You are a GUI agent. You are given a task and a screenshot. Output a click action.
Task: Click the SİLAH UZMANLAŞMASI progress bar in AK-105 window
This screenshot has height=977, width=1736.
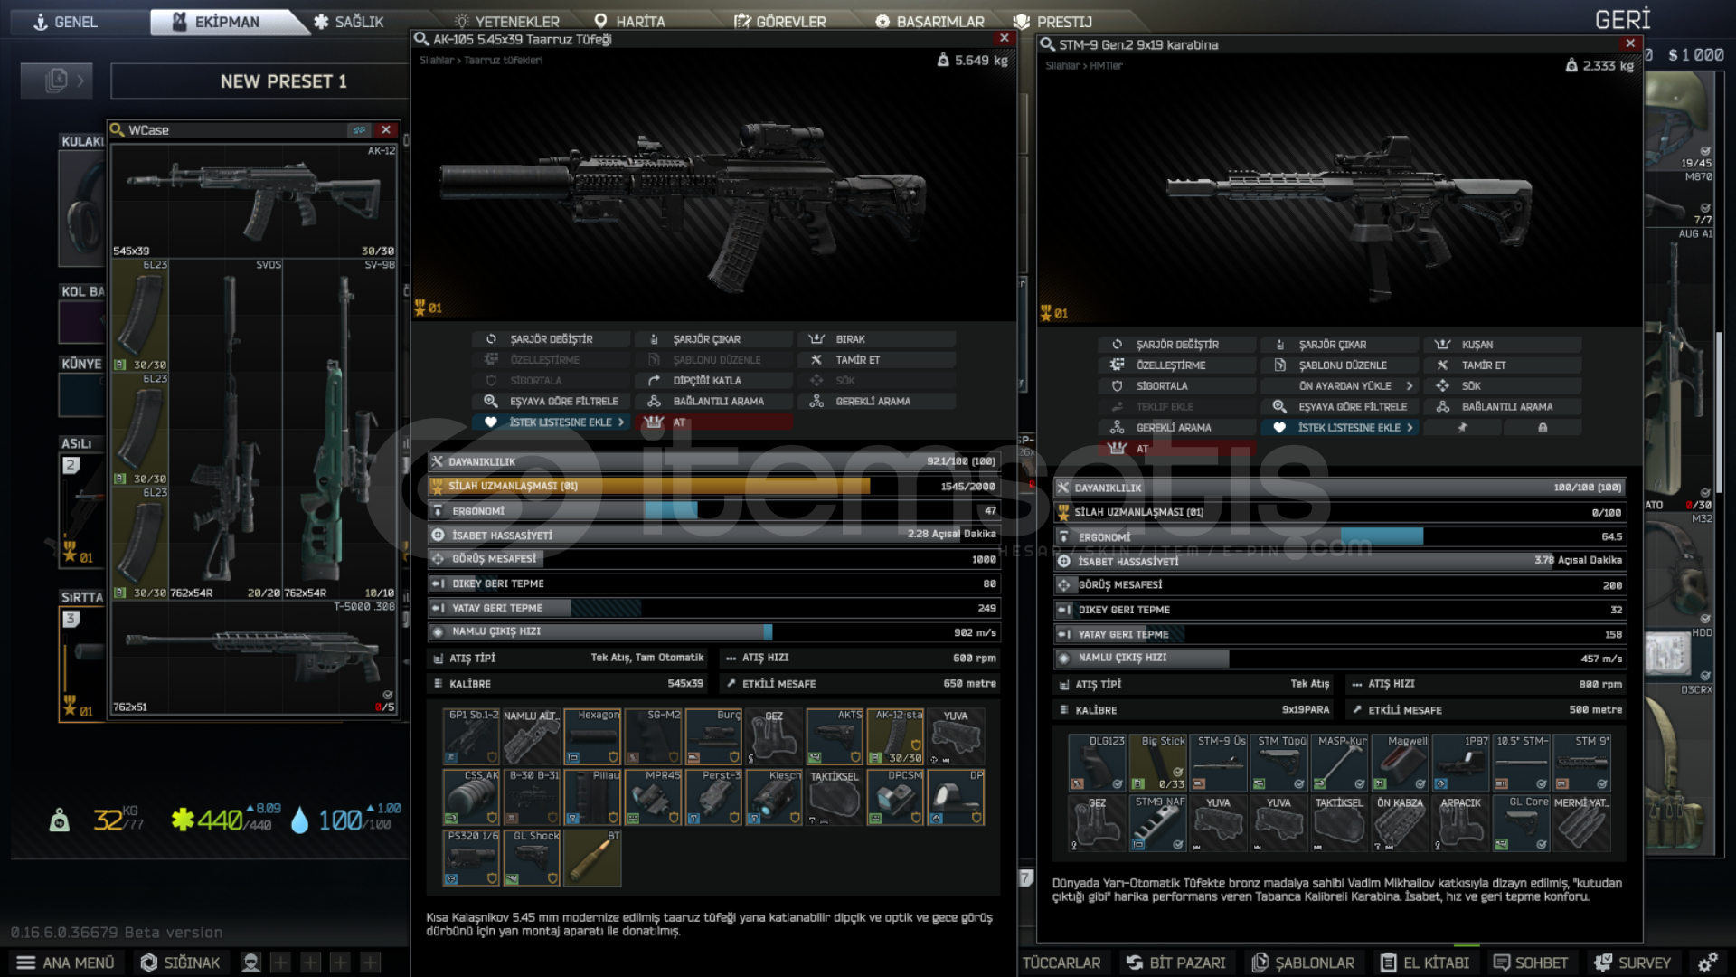pyautogui.click(x=714, y=487)
